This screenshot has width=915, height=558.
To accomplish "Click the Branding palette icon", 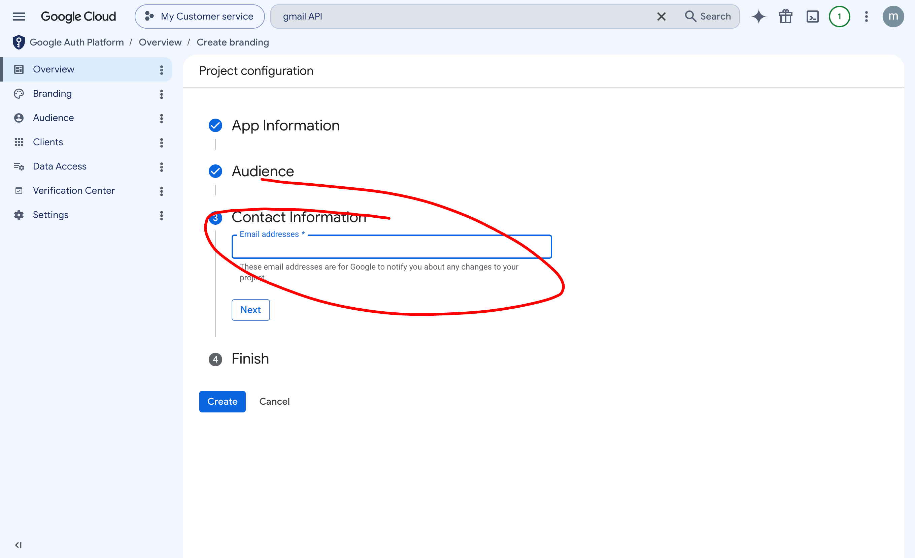I will [x=19, y=94].
